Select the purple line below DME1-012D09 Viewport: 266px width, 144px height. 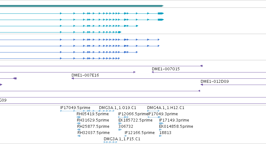(233, 85)
